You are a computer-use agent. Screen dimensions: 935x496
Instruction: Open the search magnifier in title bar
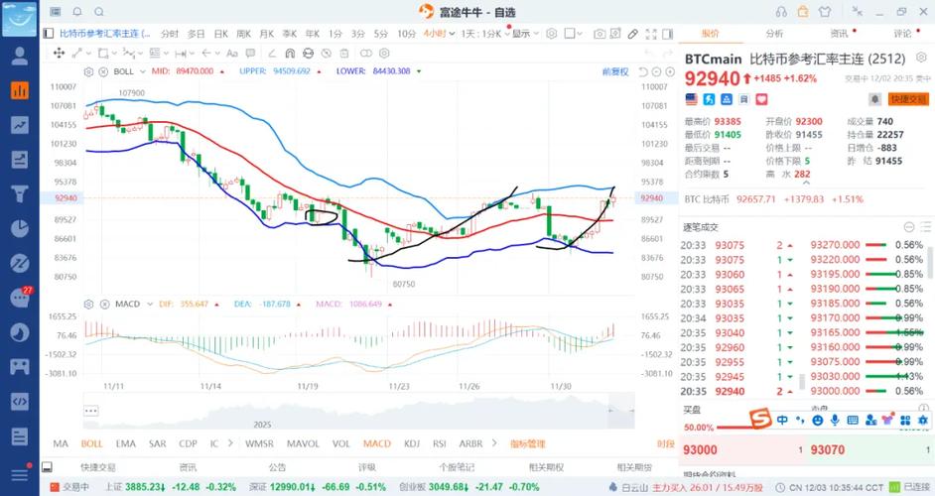click(x=99, y=11)
